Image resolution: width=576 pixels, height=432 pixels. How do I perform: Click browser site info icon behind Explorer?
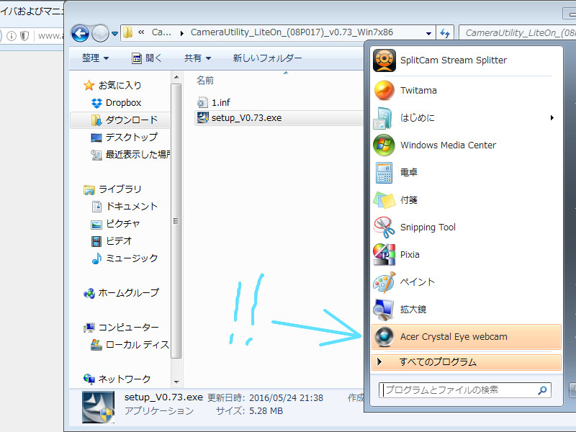coord(12,36)
